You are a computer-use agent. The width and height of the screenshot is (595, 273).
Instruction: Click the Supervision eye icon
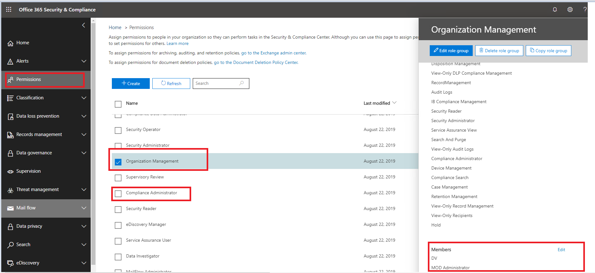click(x=10, y=171)
